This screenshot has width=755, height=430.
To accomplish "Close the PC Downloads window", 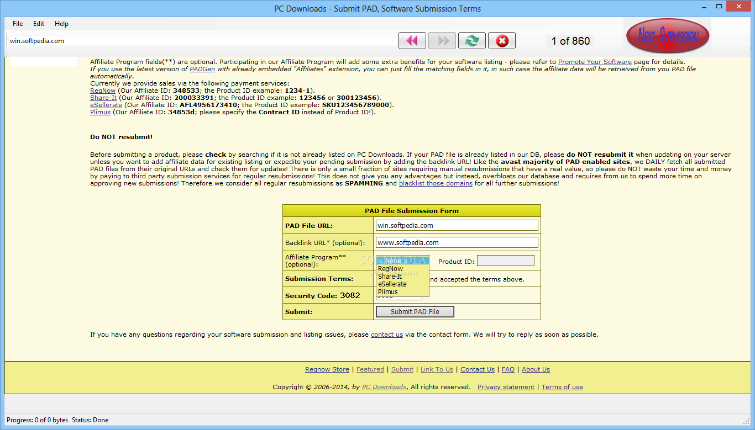I will tap(739, 6).
